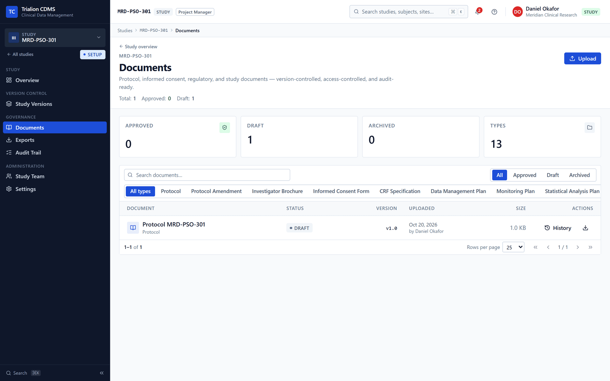Click the Upload button
The height and width of the screenshot is (381, 610).
click(582, 58)
